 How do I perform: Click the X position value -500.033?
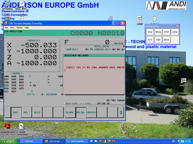tap(39, 45)
